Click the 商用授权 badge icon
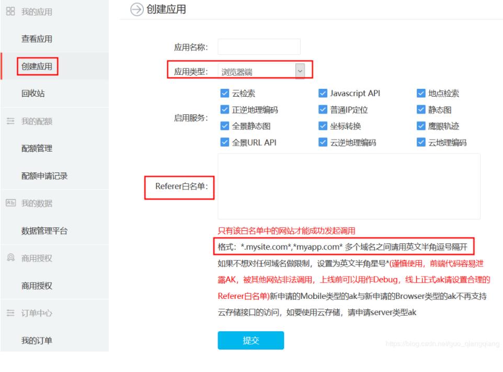Viewport: 503px width, 372px height. [x=10, y=258]
